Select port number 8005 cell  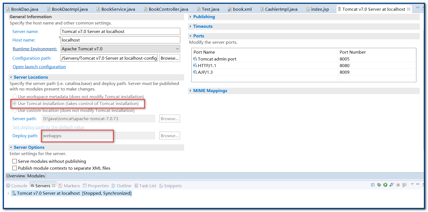coord(377,59)
